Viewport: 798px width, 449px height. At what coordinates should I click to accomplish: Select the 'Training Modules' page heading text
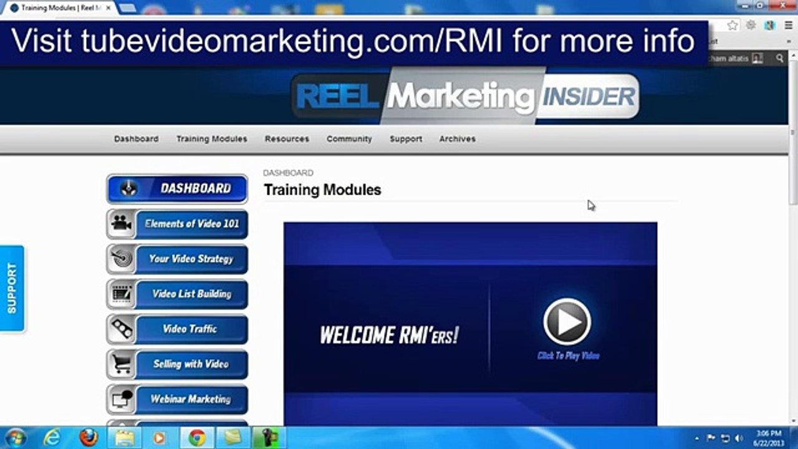322,190
